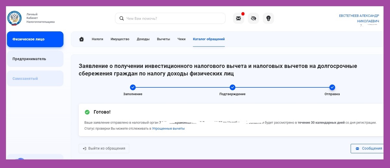Viewport: 390px width, 168px height.
Task: Follow the Упрощенные вычеты link
Action: coord(168,129)
